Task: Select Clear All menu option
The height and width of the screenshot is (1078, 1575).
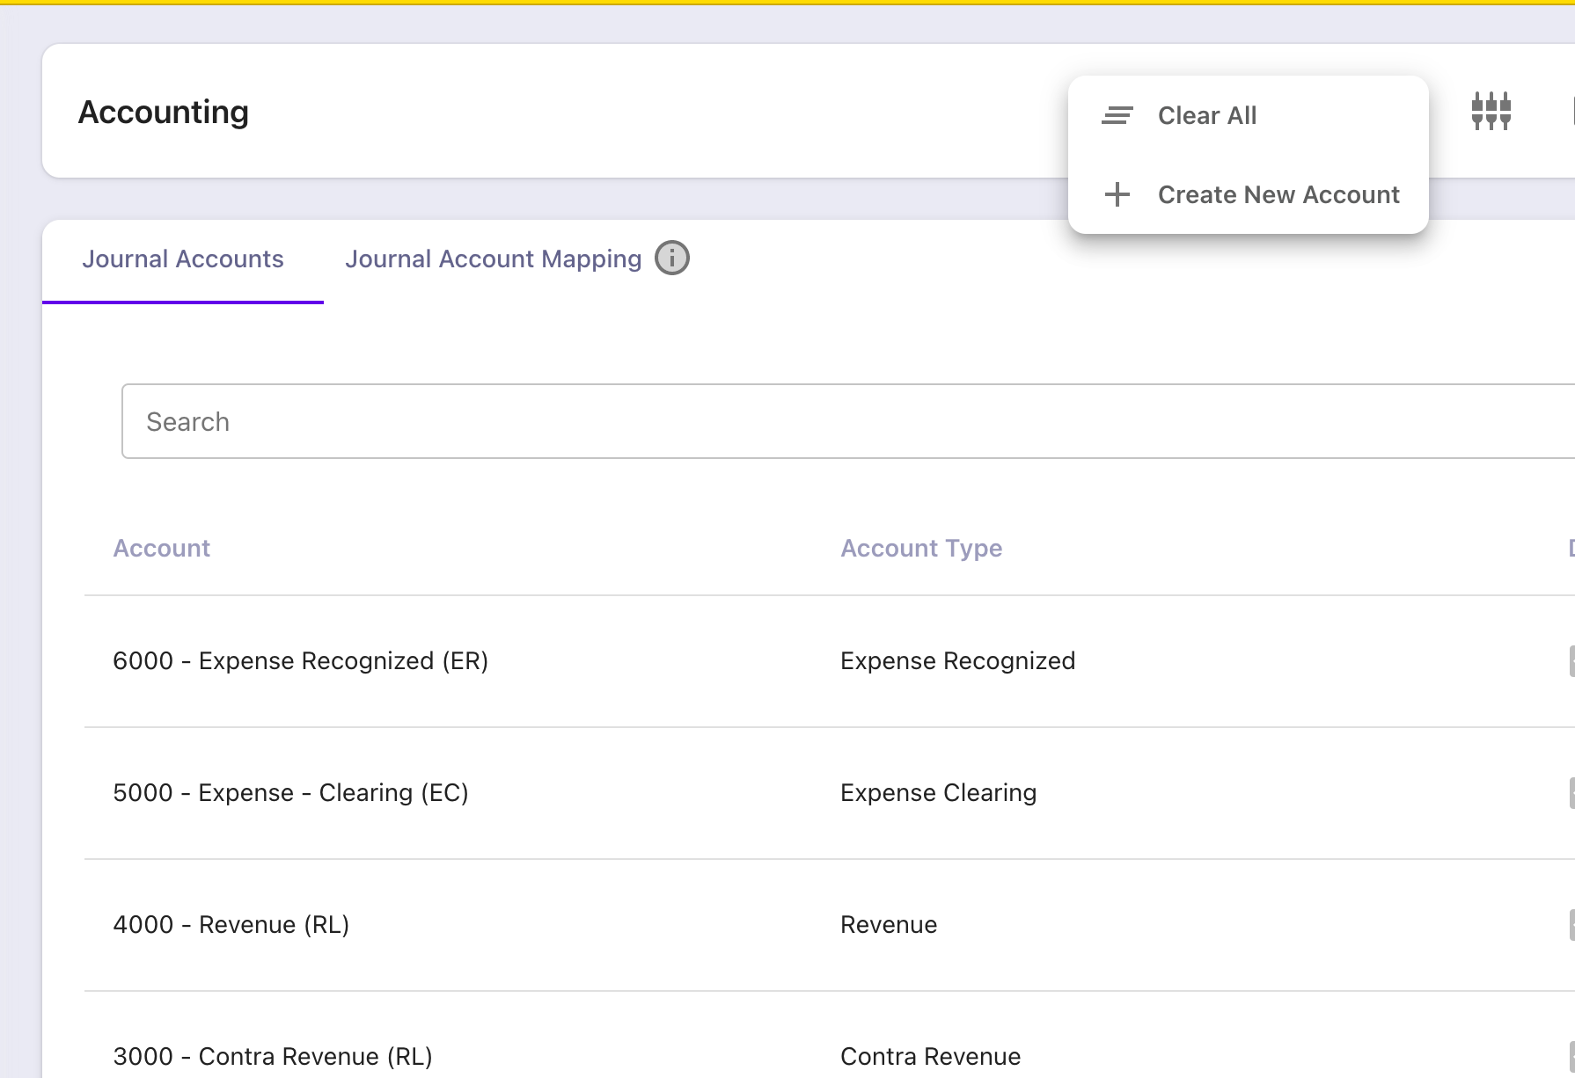Action: (x=1248, y=115)
